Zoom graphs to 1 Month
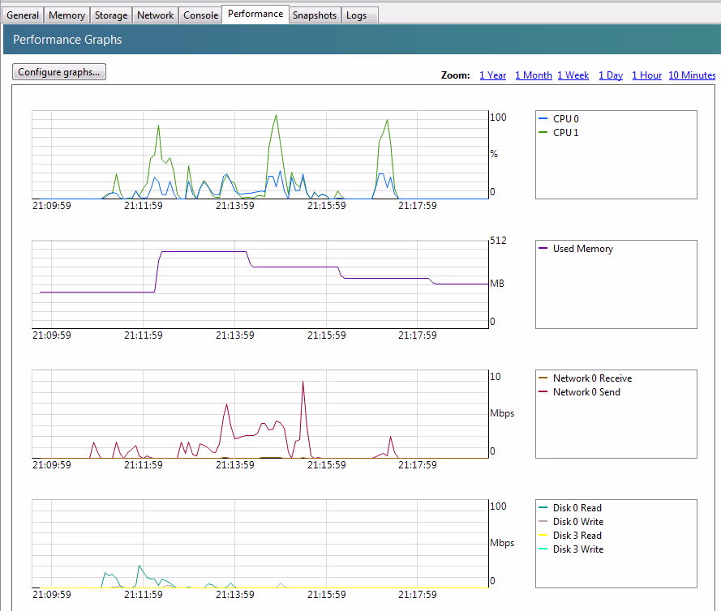Image resolution: width=721 pixels, height=611 pixels. [x=533, y=75]
